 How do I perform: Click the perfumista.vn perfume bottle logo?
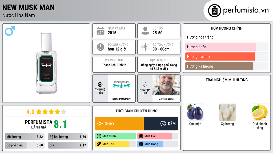(215, 11)
